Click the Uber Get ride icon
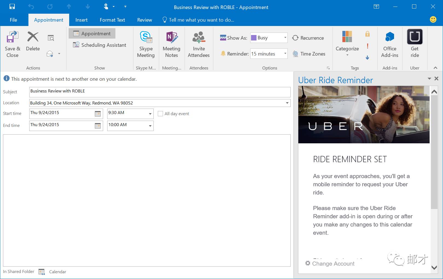Image resolution: width=443 pixels, height=279 pixels. pos(415,37)
